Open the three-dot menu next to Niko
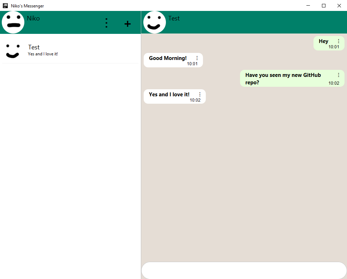This screenshot has height=279, width=347. [x=107, y=23]
